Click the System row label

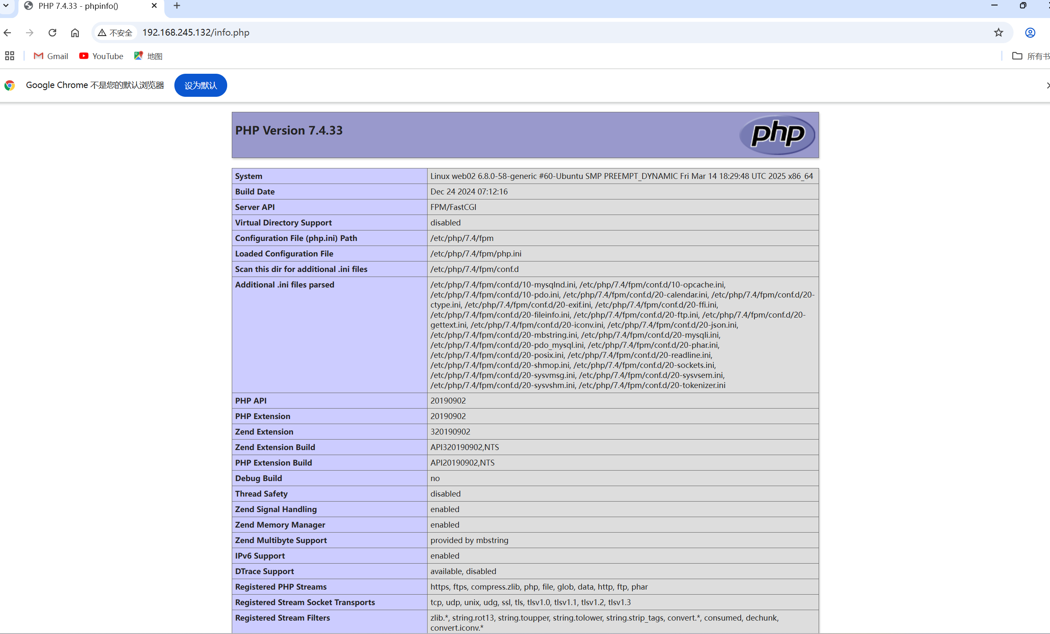(x=249, y=176)
